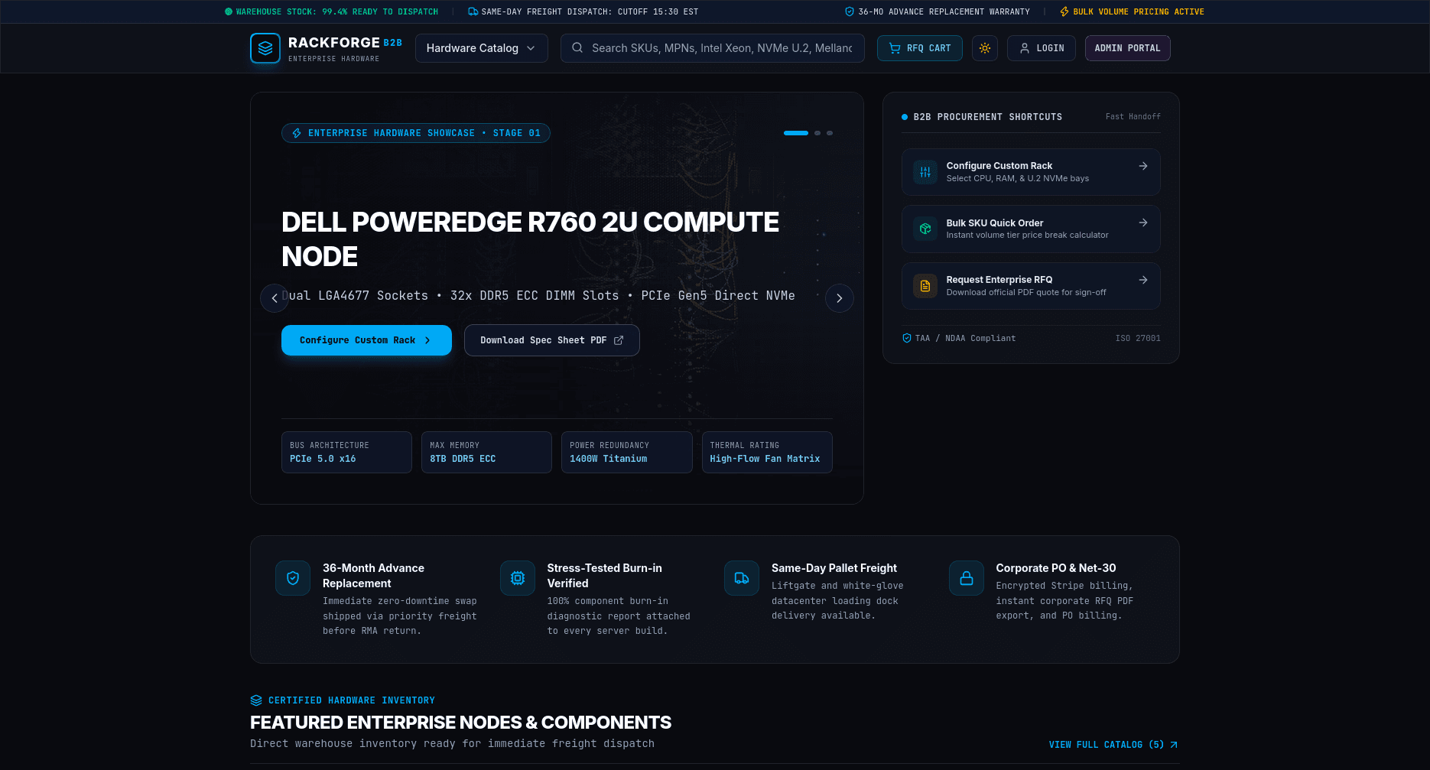Click the document icon beside Request Enterprise RFQ

point(925,286)
